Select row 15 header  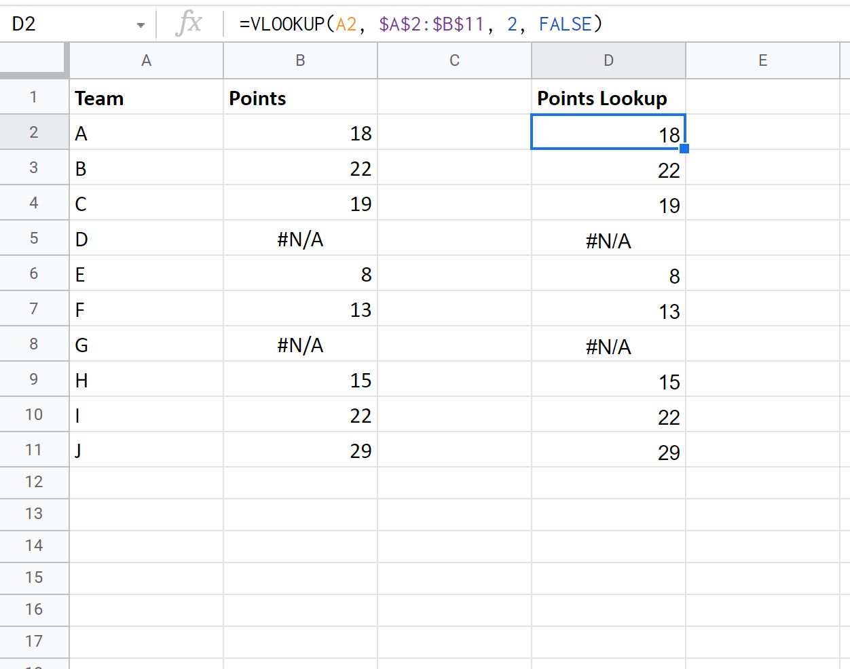tap(34, 578)
